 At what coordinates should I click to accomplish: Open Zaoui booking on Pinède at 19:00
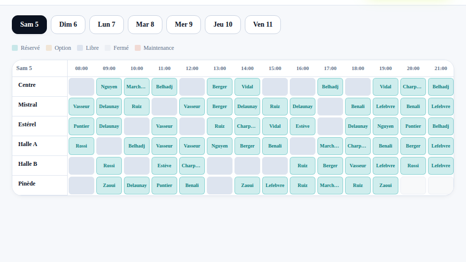click(386, 186)
